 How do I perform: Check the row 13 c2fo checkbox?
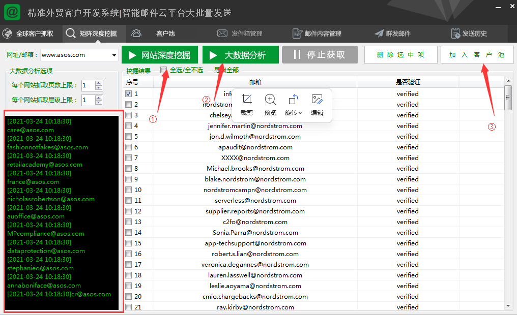[x=129, y=222]
